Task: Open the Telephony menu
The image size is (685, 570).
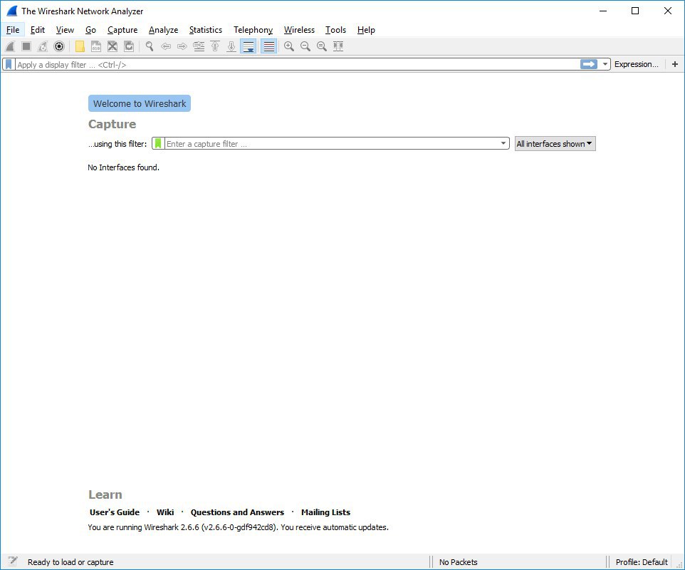Action: 253,30
